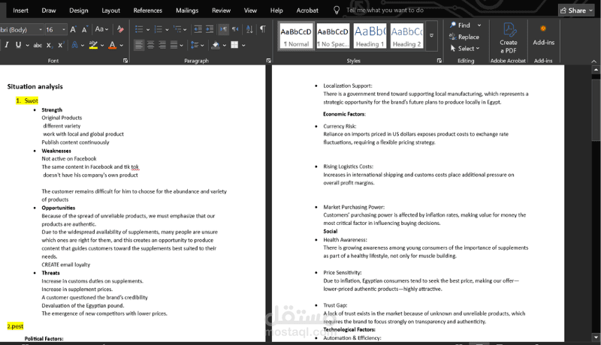
Task: Click the Multilevel List icon
Action: (177, 29)
